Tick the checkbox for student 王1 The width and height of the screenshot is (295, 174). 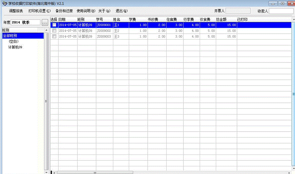pos(54,25)
